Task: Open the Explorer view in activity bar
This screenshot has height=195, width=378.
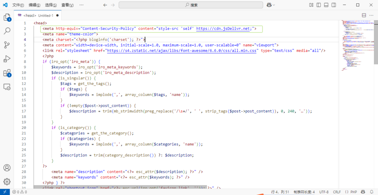Action: point(7,17)
